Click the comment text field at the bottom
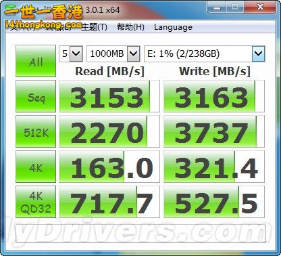Screen dimensions: 281x256 pos(140,234)
